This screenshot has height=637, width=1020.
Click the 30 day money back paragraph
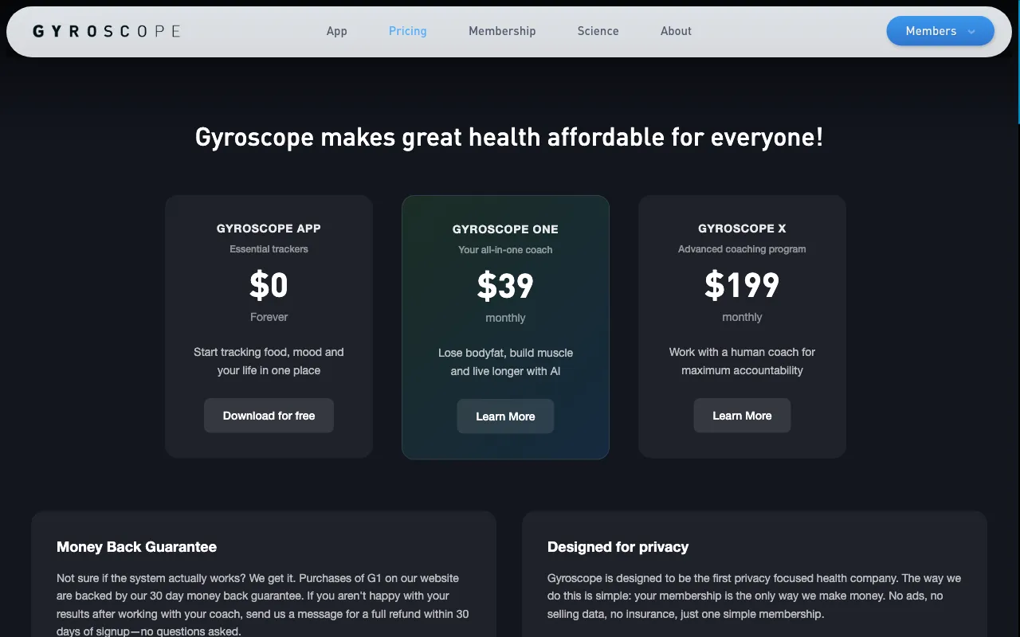point(263,604)
